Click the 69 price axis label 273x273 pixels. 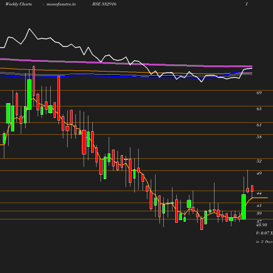(259, 93)
